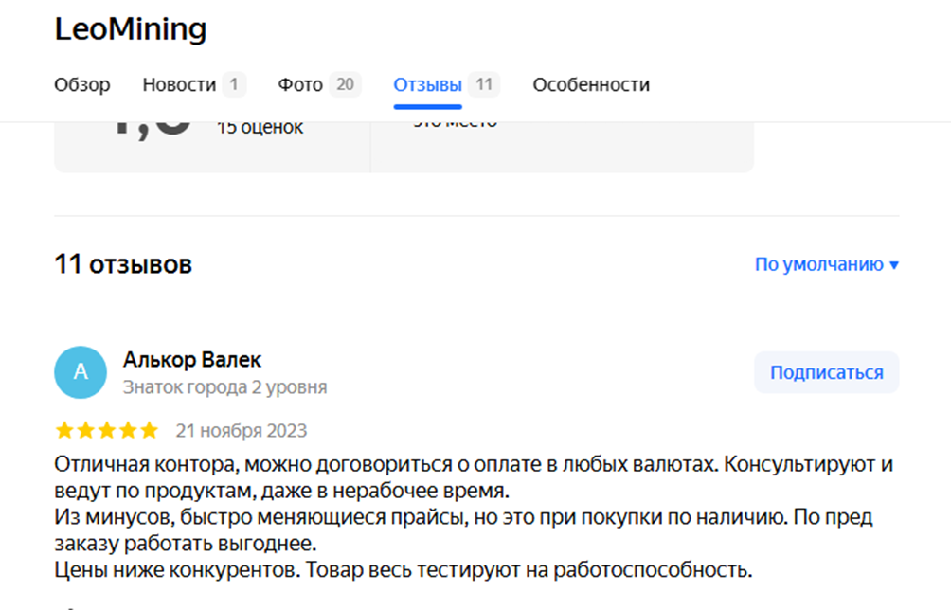Open the Обзор tab

coord(81,84)
